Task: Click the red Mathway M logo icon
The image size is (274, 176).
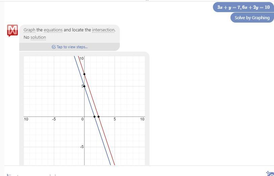Action: click(12, 31)
